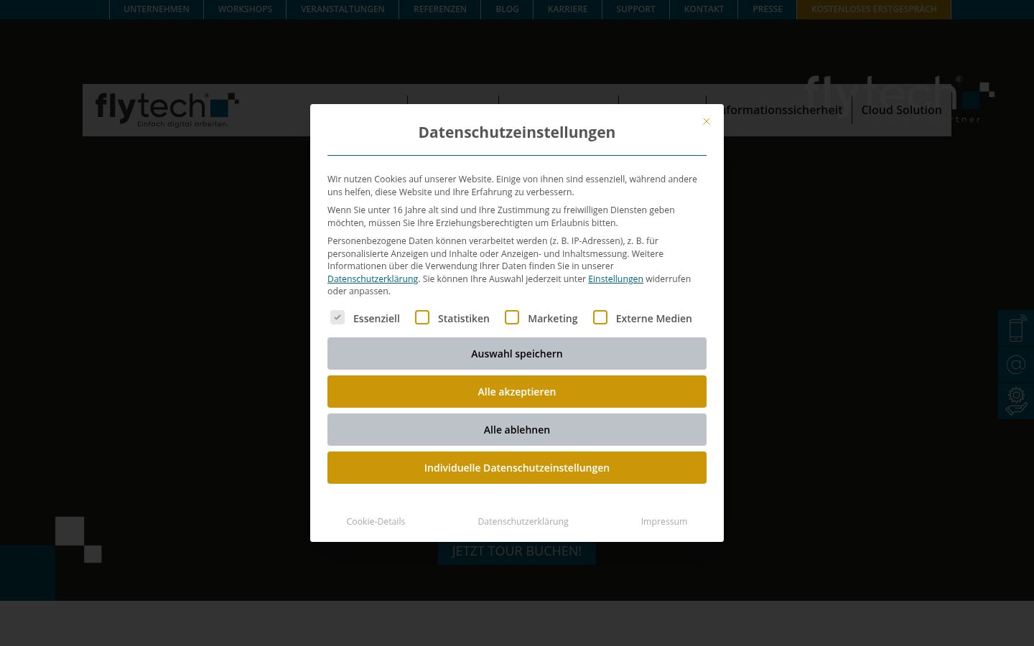Viewport: 1034px width, 646px height.
Task: Open the Datenschutzerklärung footer link
Action: [x=523, y=521]
